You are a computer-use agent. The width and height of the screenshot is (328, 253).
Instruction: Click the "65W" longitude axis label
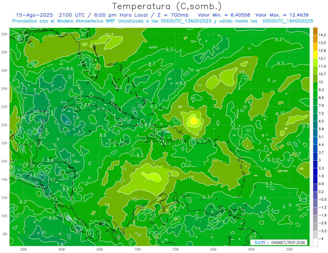coord(213,249)
